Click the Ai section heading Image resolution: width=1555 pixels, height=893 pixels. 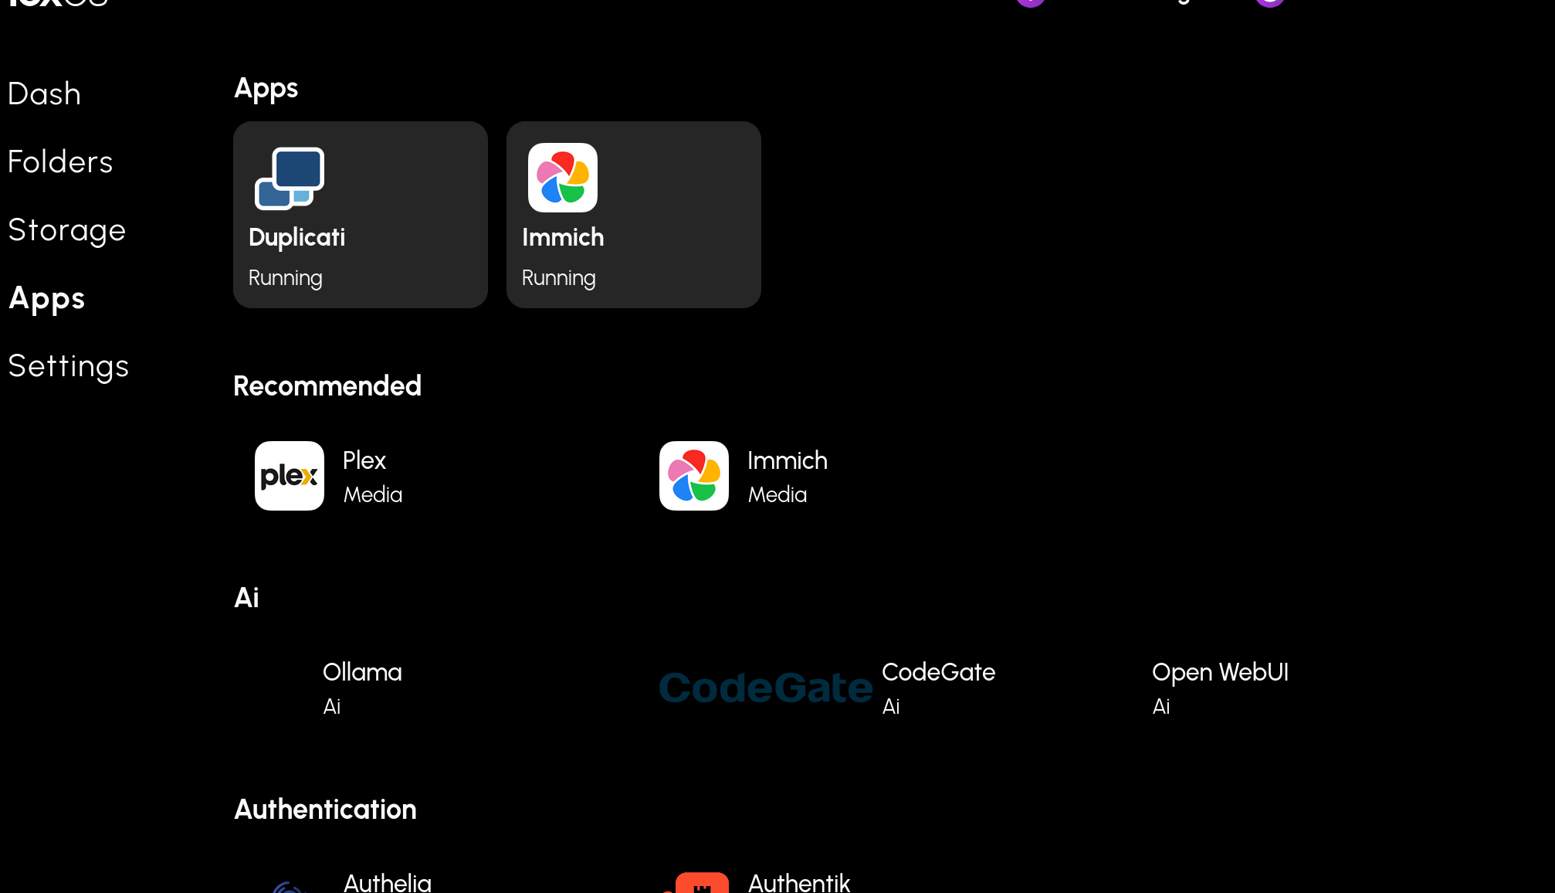click(246, 598)
